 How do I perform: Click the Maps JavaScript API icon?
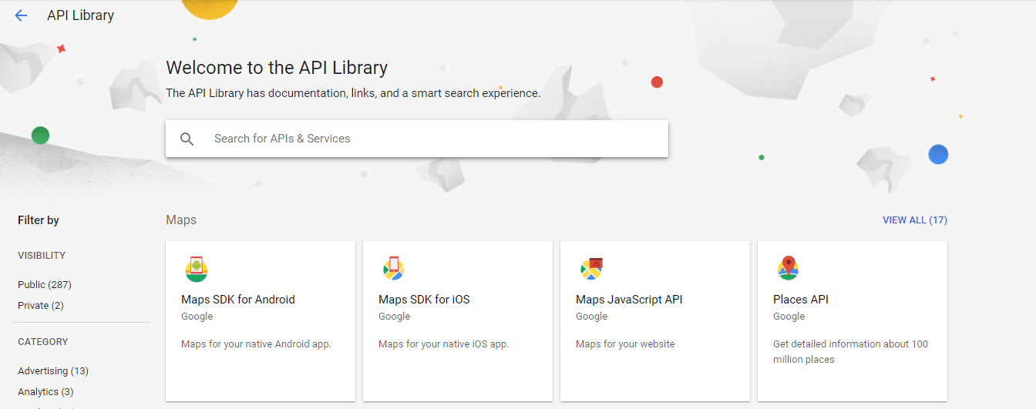(x=591, y=268)
